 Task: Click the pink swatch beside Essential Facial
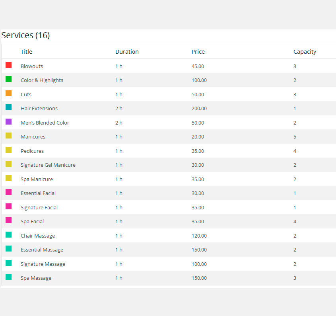tap(8, 192)
